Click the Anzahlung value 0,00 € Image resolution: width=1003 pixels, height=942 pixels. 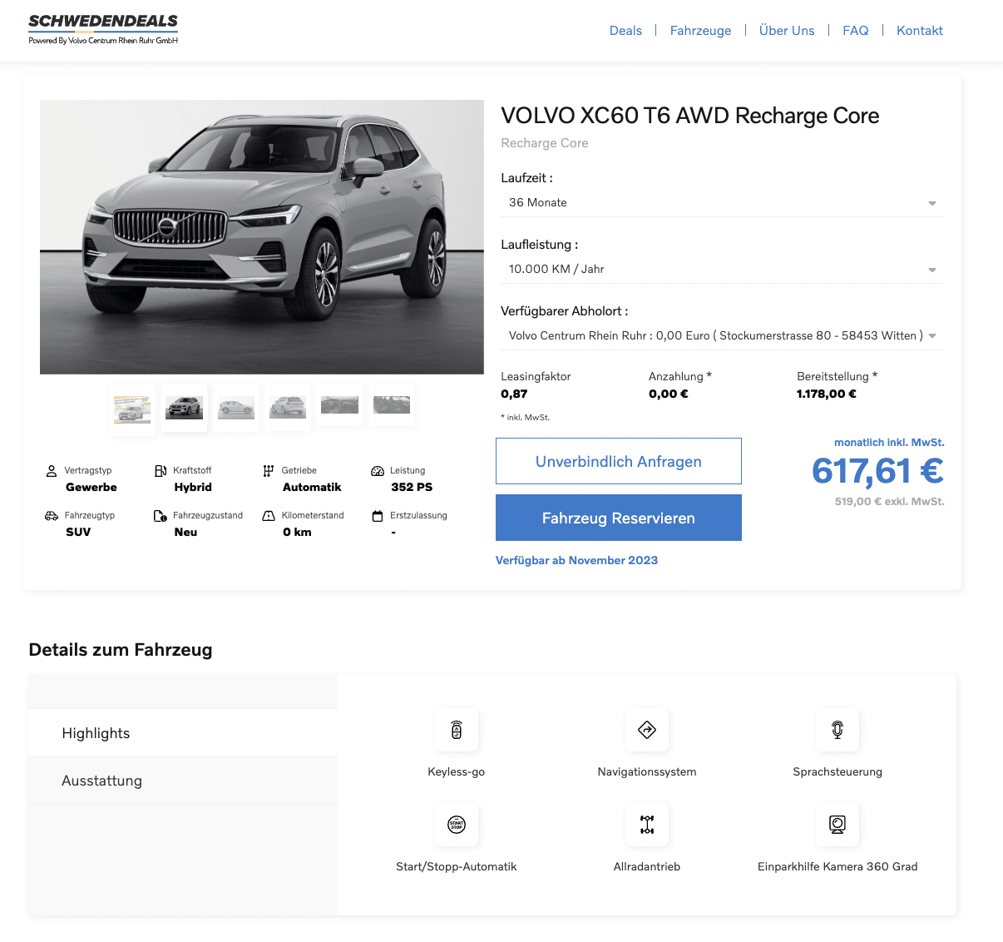669,394
